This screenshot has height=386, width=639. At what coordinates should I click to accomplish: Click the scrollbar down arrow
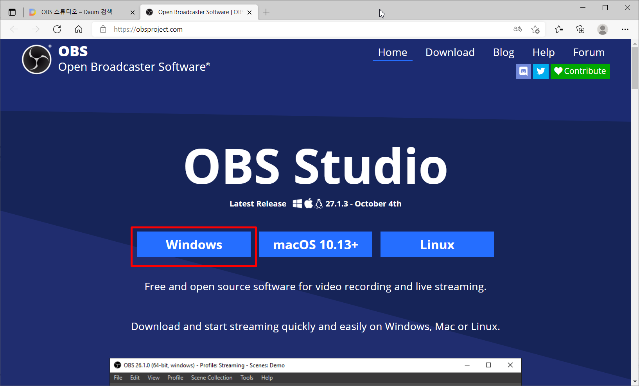tap(635, 381)
